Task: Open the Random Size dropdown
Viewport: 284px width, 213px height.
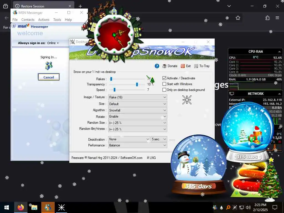Action: [x=138, y=123]
